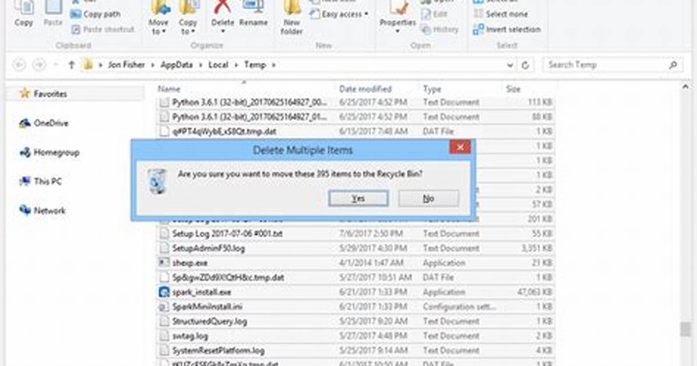Click Copy path in Clipboard group
The height and width of the screenshot is (366, 697).
tap(96, 14)
